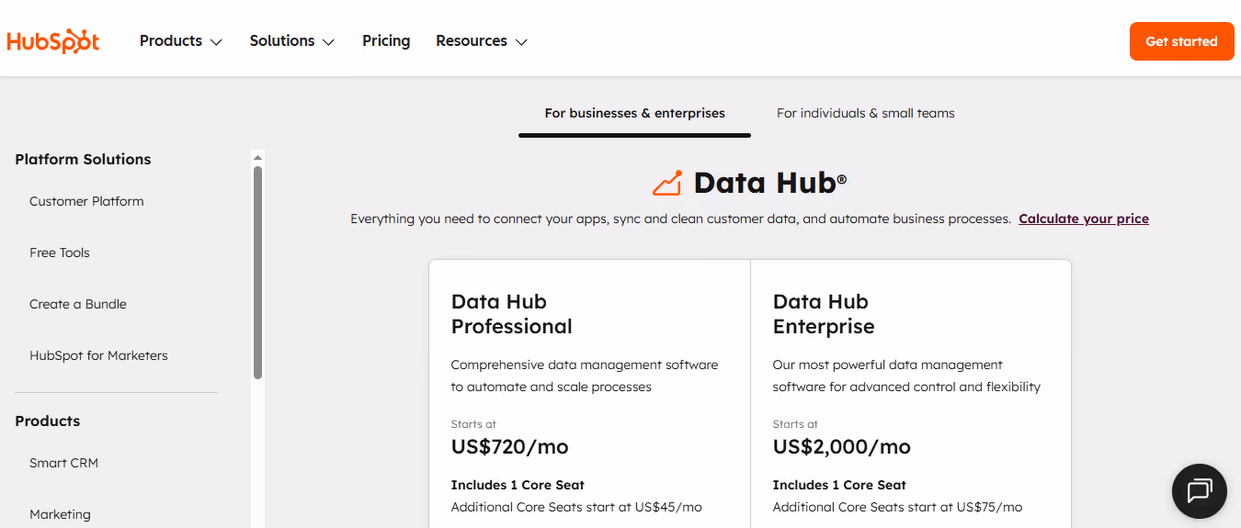Open Marketing in sidebar Products list
Image resolution: width=1241 pixels, height=528 pixels.
(60, 514)
